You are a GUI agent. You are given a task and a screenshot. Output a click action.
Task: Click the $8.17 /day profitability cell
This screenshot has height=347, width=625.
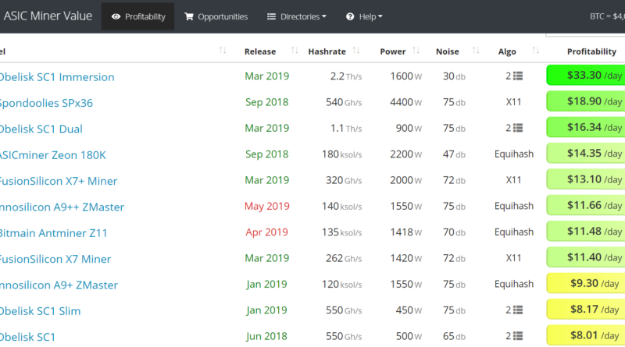(x=586, y=310)
